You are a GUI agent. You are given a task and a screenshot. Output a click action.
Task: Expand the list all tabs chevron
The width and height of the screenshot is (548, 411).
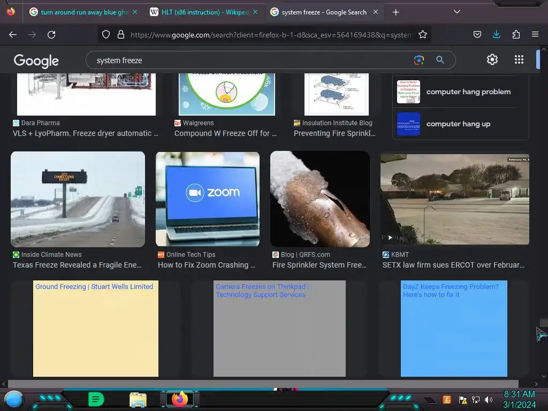coord(457,12)
